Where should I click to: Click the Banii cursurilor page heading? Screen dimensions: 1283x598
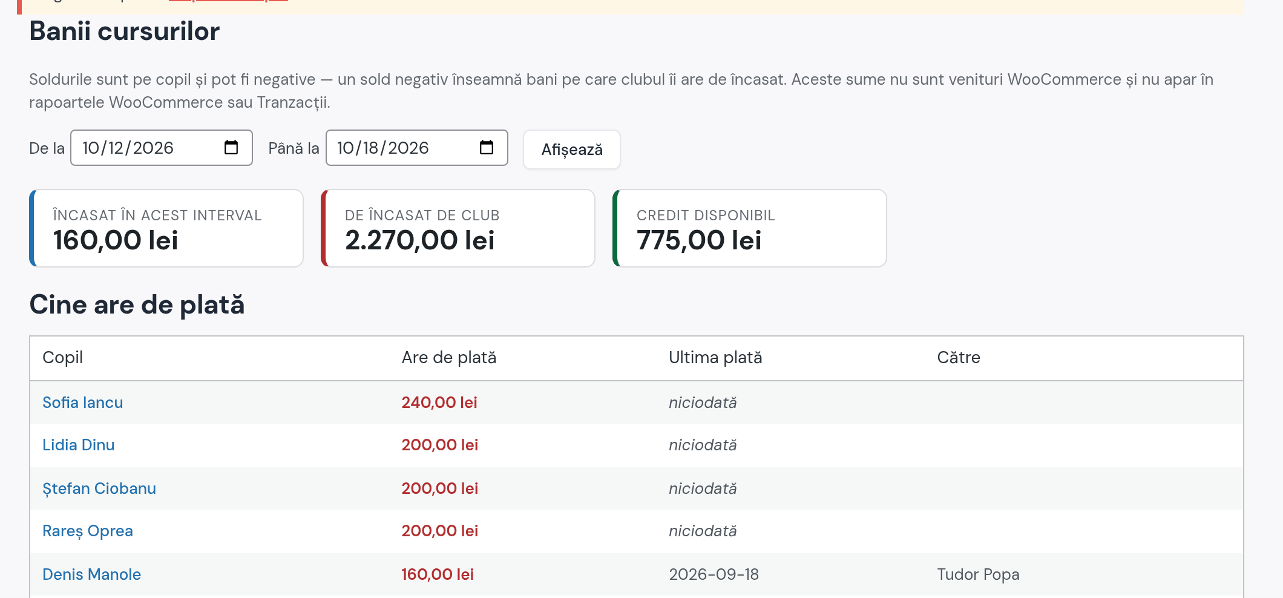pyautogui.click(x=125, y=31)
